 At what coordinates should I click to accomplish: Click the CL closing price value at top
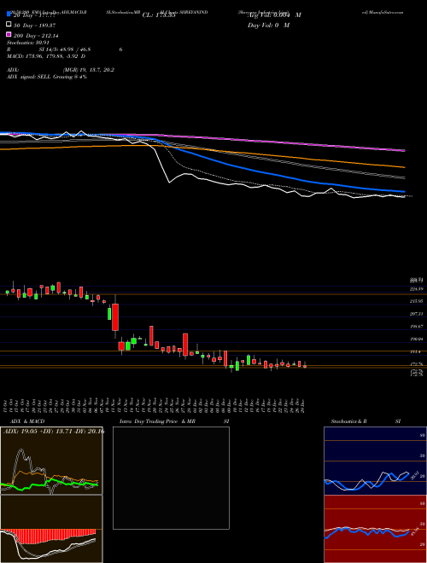tap(159, 15)
